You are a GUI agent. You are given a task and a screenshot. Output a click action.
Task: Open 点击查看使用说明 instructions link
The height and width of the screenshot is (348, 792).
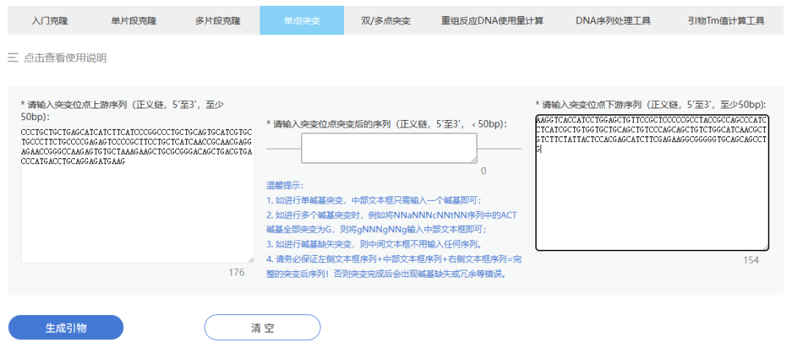pyautogui.click(x=65, y=58)
